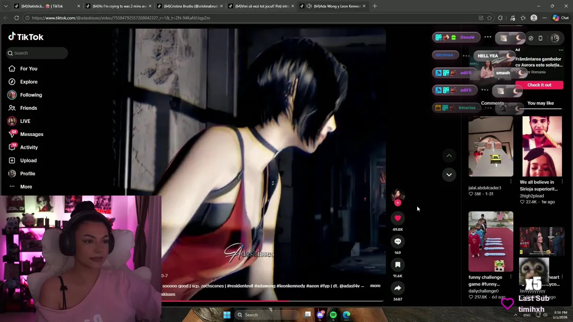The width and height of the screenshot is (573, 322).
Task: Click the #leonkennedy hashtag in caption
Action: coord(291,286)
